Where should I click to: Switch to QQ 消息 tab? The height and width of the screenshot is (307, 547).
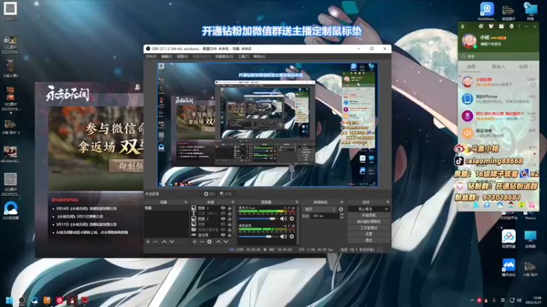[x=471, y=67]
